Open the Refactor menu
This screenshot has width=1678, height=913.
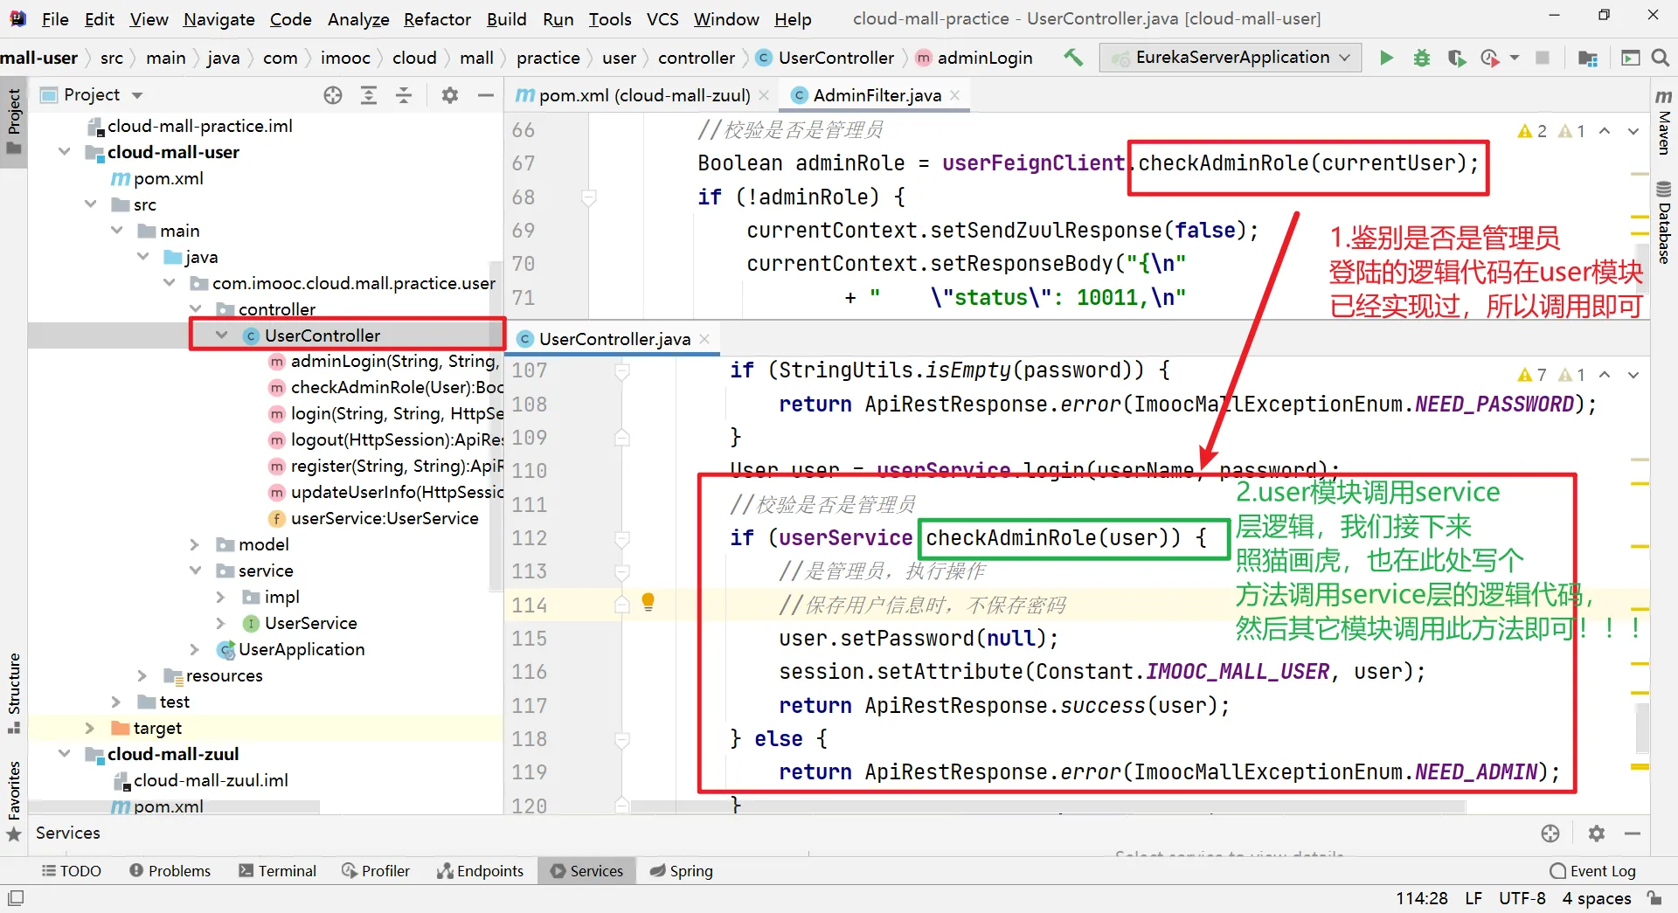click(437, 19)
